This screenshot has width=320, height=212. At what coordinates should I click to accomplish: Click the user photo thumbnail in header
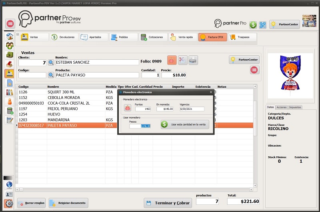point(309,21)
